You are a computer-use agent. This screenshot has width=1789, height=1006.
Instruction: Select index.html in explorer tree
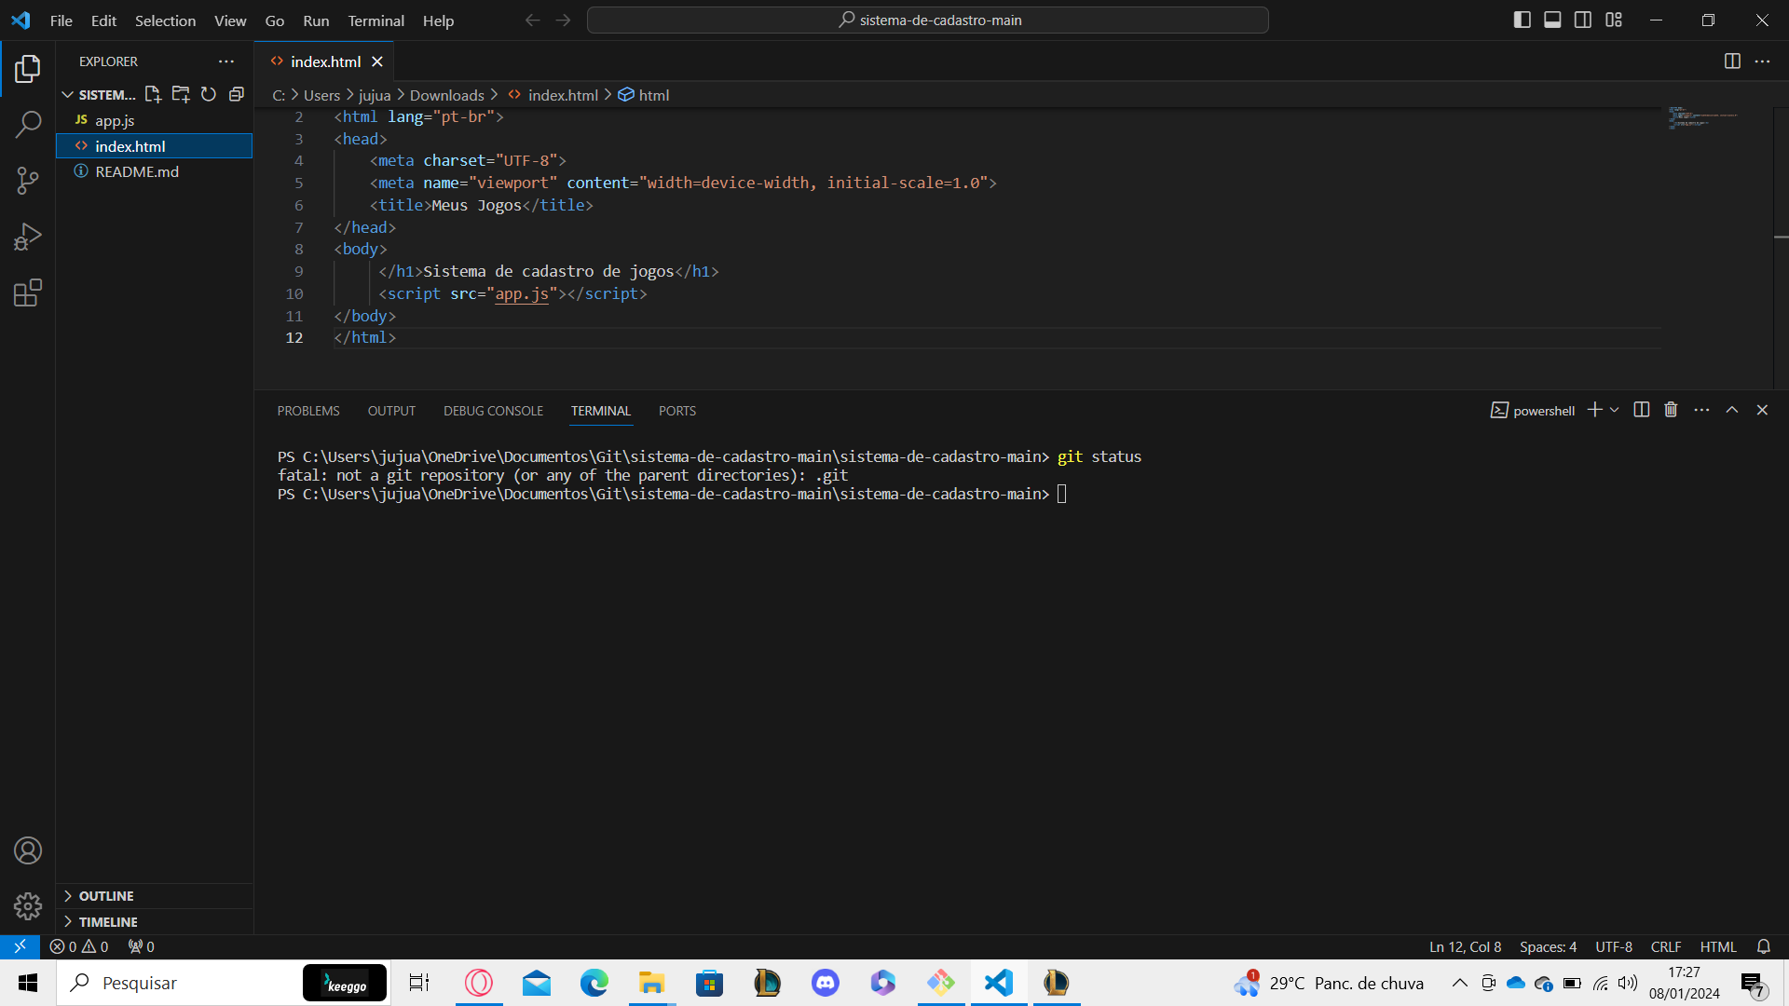tap(155, 146)
